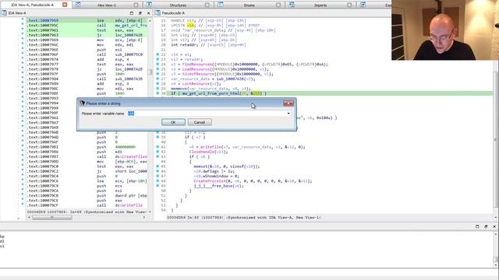
Task: Click memmove in the pseudocode
Action: click(x=179, y=89)
